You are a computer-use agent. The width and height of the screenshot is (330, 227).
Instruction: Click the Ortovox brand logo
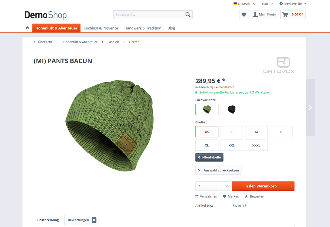279,65
